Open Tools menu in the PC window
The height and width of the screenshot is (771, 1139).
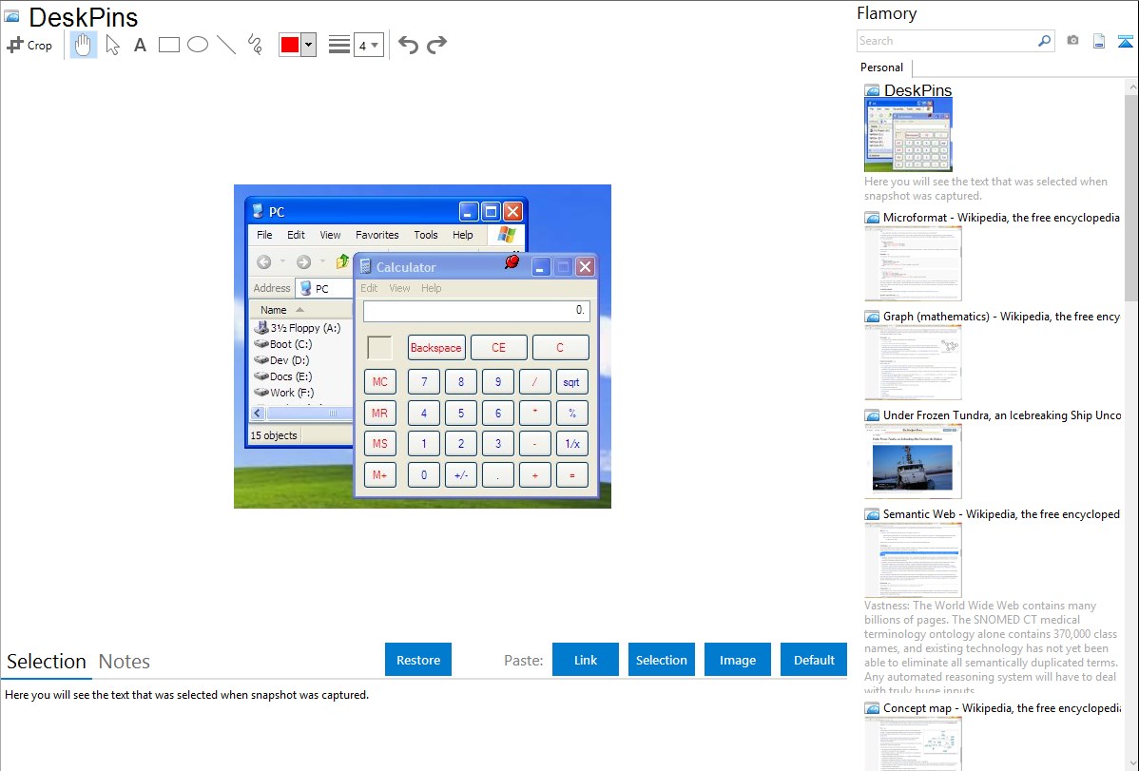point(426,235)
